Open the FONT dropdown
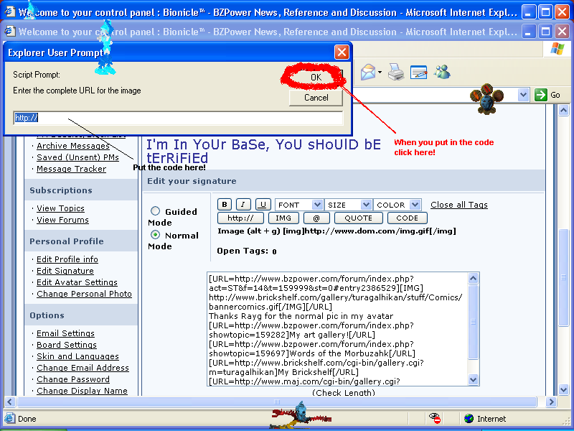 coord(298,204)
